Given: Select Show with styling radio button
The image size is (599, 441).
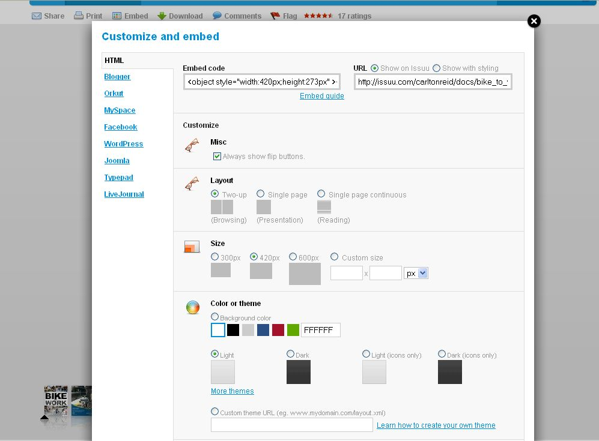Looking at the screenshot, I should click(x=436, y=68).
